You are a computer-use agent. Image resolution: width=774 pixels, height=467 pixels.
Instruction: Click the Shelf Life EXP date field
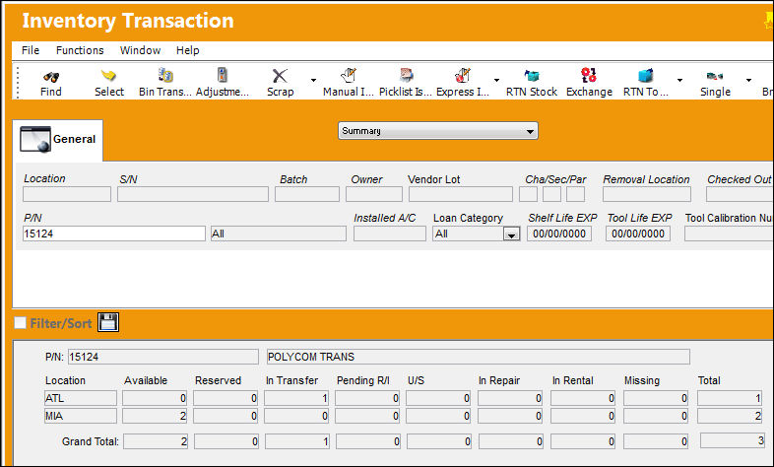(559, 233)
